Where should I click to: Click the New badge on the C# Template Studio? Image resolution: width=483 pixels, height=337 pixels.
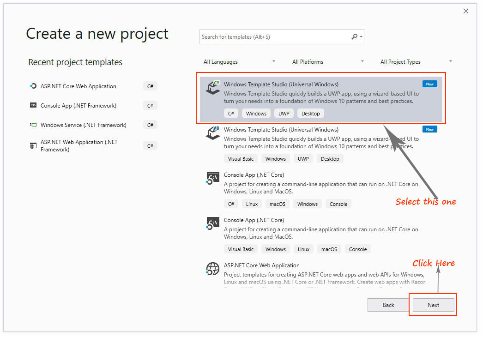[x=430, y=84]
